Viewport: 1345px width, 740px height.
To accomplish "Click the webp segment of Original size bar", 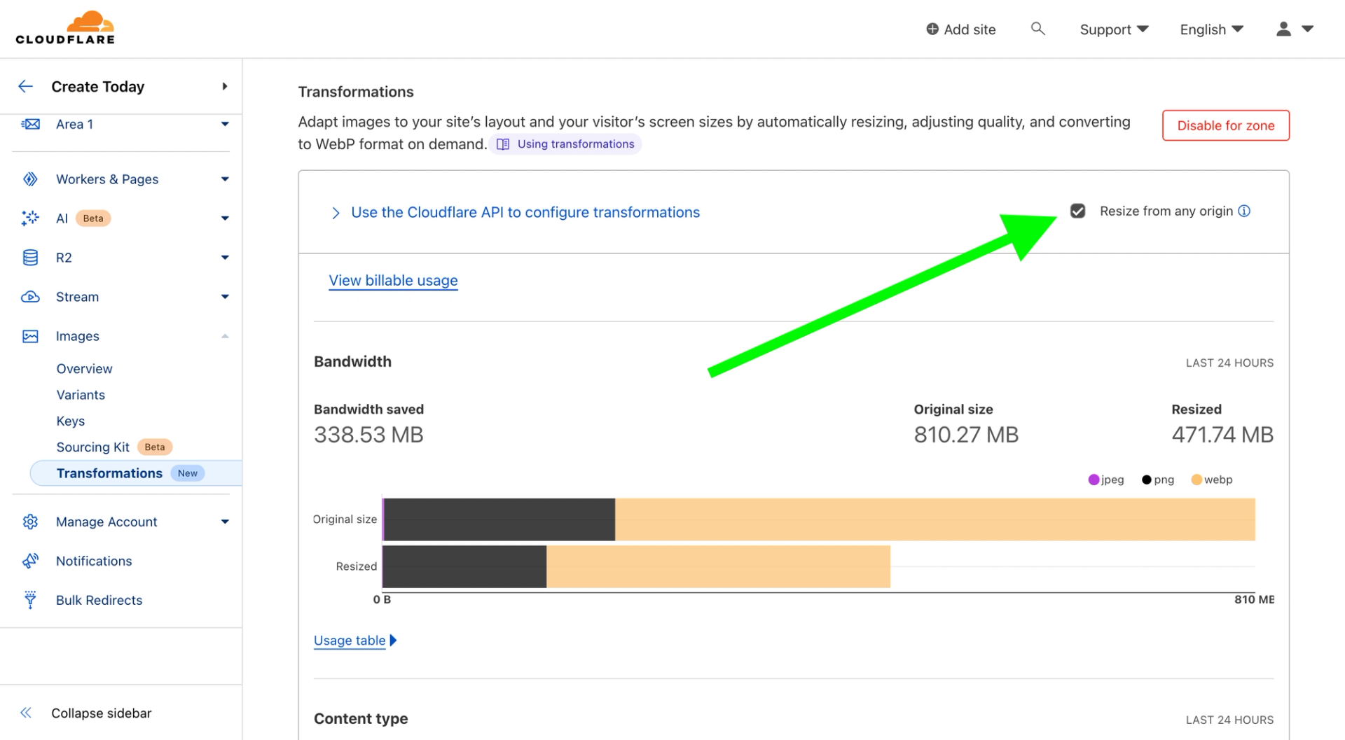I will point(935,519).
